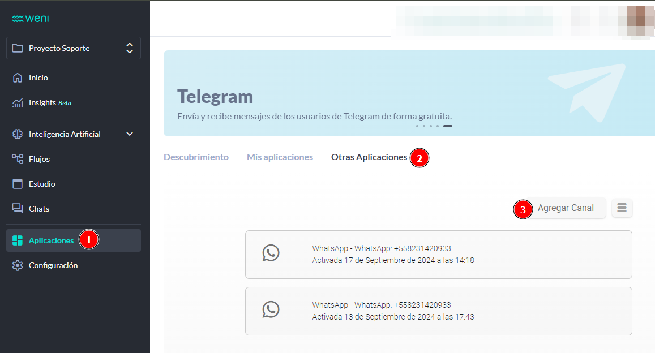
Task: Switch to the Descubrimiento tab
Action: [196, 157]
